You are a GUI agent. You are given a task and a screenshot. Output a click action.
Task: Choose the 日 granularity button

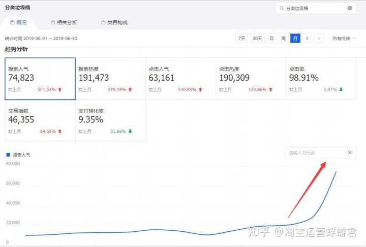click(271, 39)
